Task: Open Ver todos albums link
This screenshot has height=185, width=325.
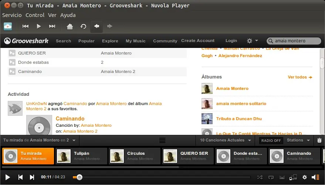Action: pos(300,77)
